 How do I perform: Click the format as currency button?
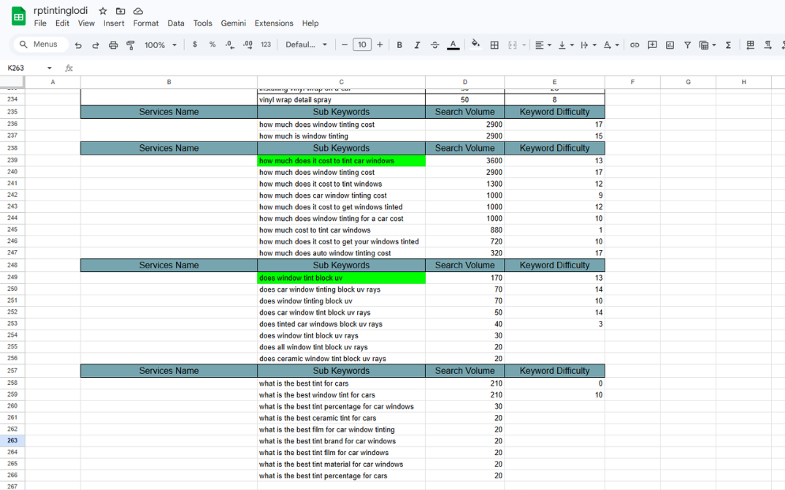[x=195, y=45]
